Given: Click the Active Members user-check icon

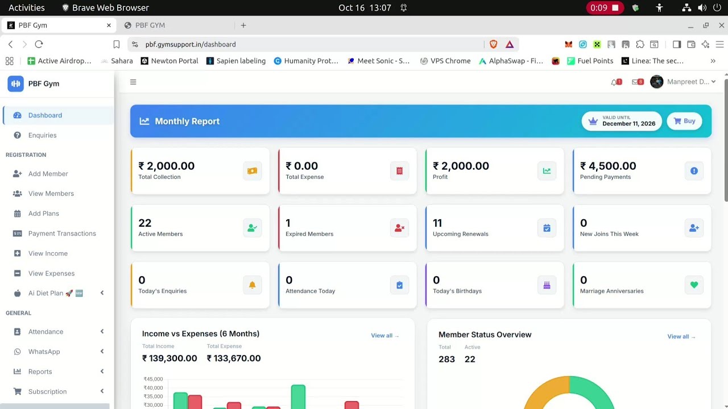Looking at the screenshot, I should [x=253, y=228].
